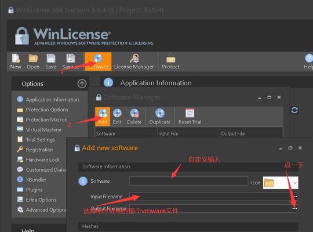Image resolution: width=313 pixels, height=232 pixels.
Task: Focus the Output Filename field
Action: click(x=210, y=208)
